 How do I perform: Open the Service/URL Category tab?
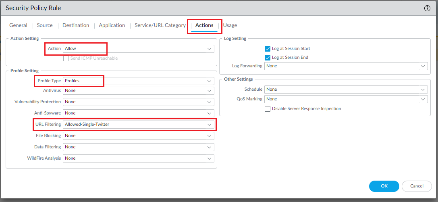click(160, 25)
